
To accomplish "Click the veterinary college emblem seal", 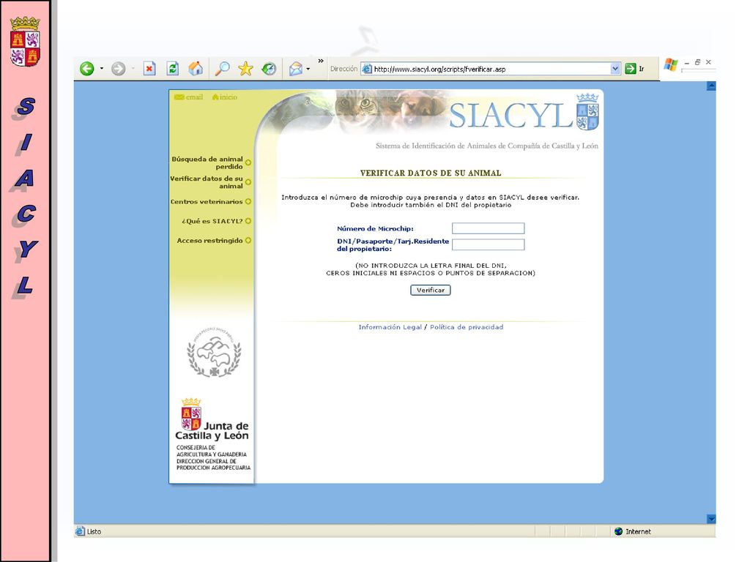I will [214, 352].
